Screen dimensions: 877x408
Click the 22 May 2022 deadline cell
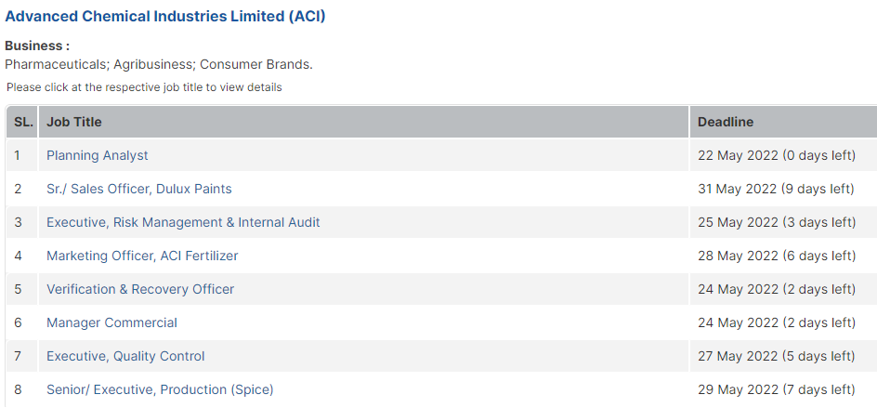[x=783, y=155]
